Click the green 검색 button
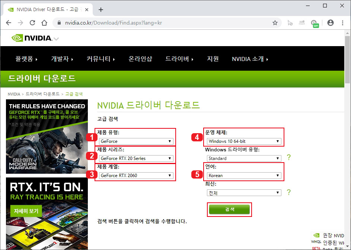The width and height of the screenshot is (351, 250). tap(229, 209)
